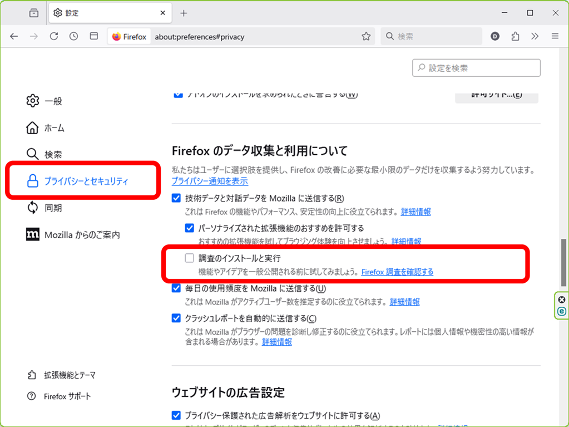Open the account avatar D button

point(495,36)
